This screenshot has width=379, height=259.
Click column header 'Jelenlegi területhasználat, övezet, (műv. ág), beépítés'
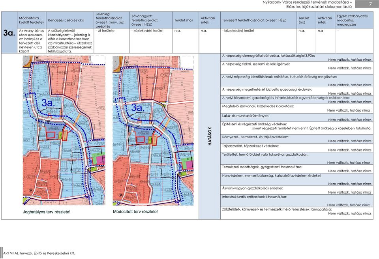click(x=112, y=20)
